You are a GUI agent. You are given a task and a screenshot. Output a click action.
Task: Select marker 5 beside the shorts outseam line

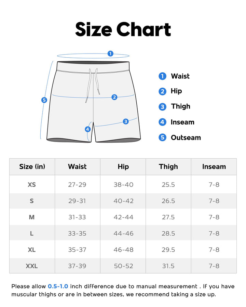coord(44,100)
